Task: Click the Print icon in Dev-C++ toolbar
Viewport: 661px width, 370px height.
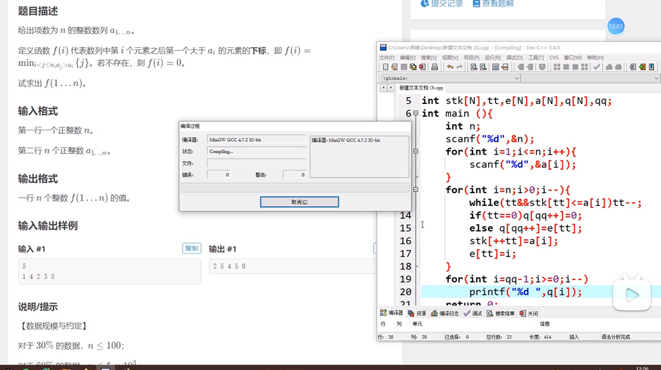Action: point(434,67)
